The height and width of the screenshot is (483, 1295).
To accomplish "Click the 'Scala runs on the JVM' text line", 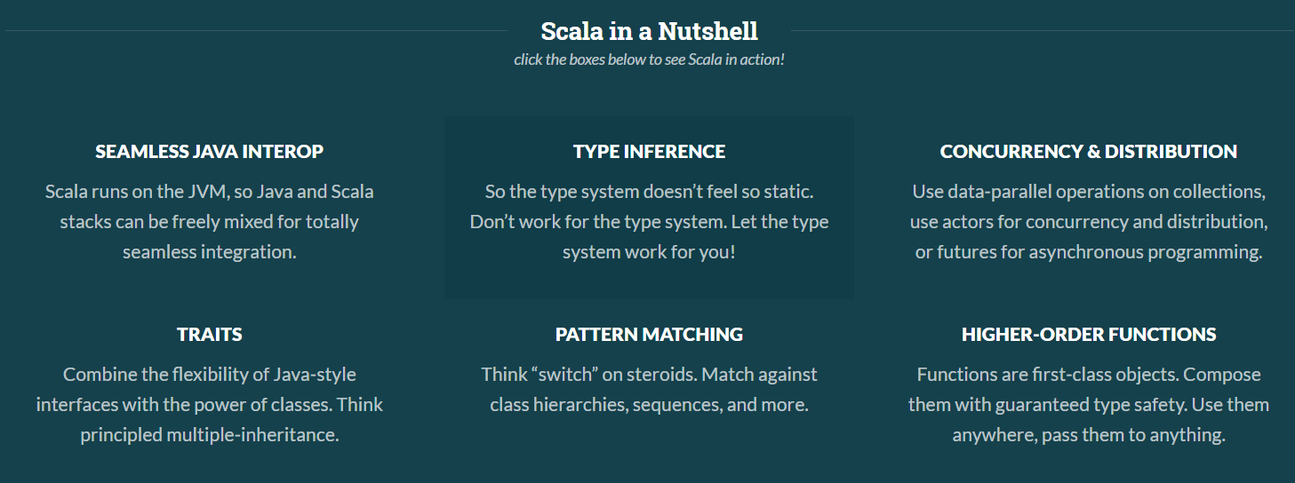I will tap(209, 192).
